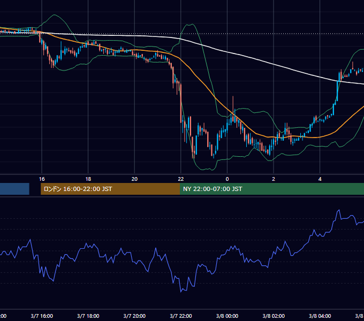Click the "20" hour label under the price chart
The image size is (364, 321).
[134, 179]
